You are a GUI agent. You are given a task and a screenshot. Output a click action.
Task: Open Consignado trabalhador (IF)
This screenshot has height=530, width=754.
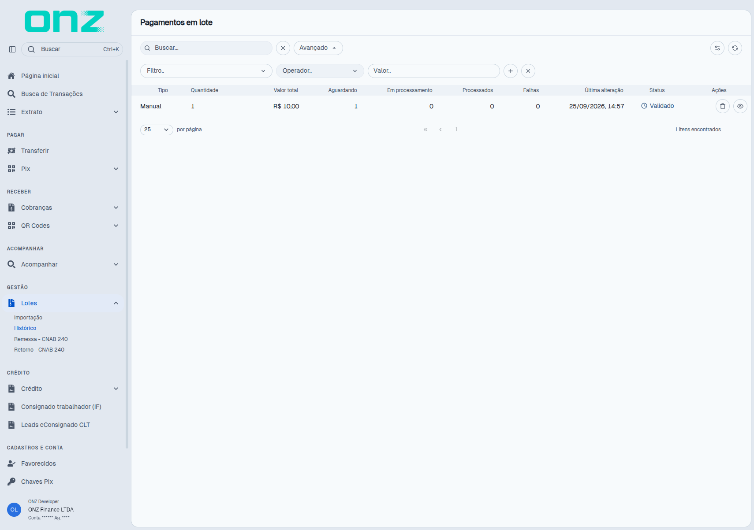(x=63, y=407)
